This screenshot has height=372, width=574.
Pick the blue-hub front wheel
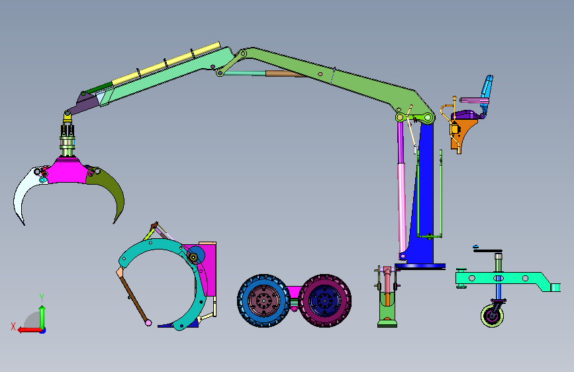[x=263, y=301]
